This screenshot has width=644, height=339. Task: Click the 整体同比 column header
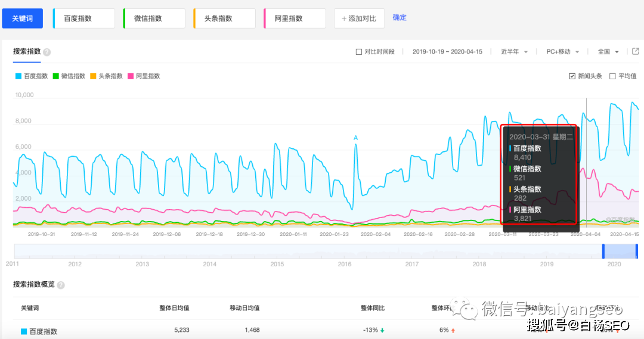(x=373, y=308)
